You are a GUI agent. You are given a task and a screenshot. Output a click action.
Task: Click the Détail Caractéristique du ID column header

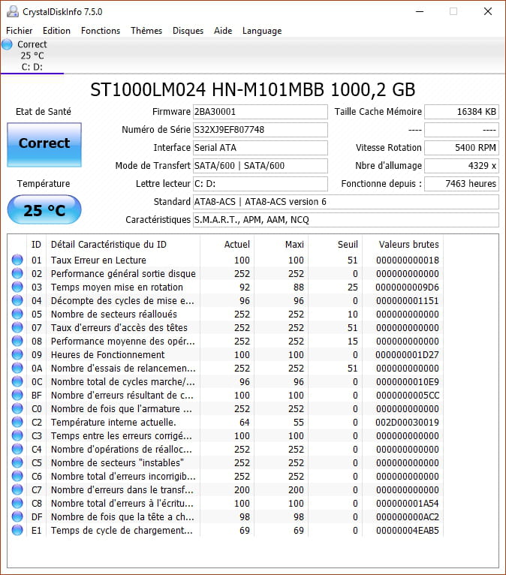(x=123, y=244)
